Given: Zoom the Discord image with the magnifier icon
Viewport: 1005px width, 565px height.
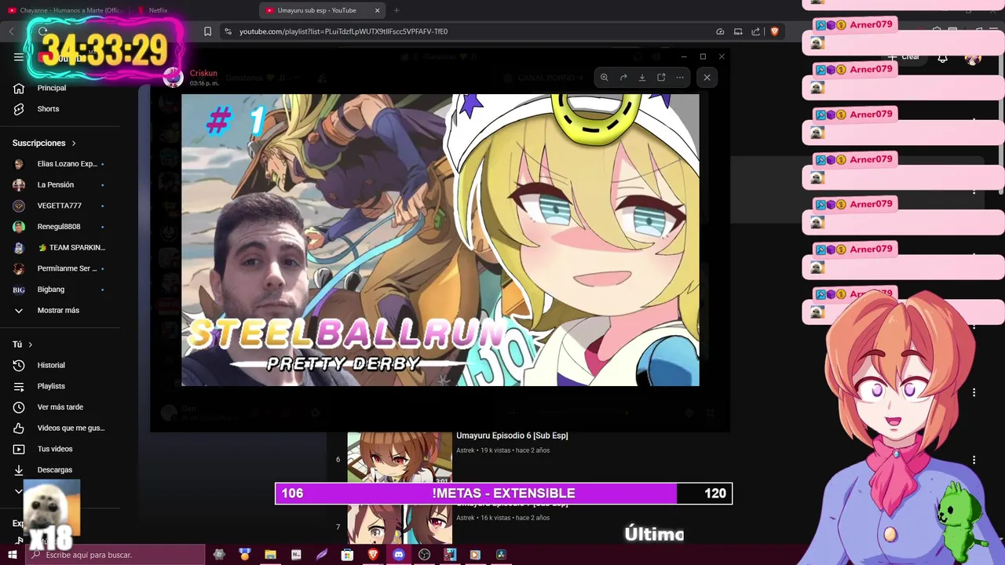Looking at the screenshot, I should pyautogui.click(x=604, y=77).
